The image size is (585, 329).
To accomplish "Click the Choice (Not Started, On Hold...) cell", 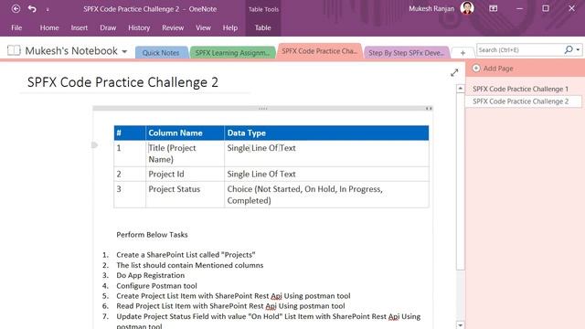I will coord(326,195).
